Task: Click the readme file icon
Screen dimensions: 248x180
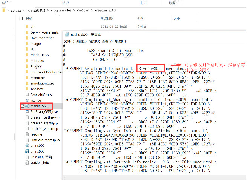Action: [26, 134]
